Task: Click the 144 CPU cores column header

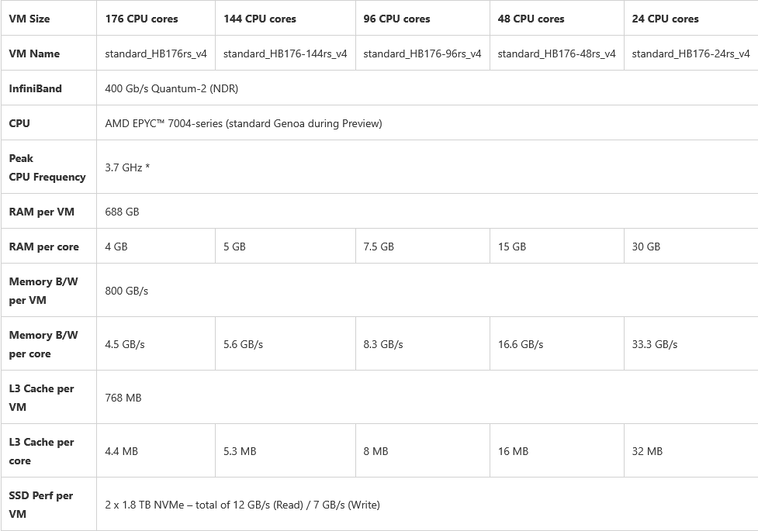Action: (x=259, y=19)
